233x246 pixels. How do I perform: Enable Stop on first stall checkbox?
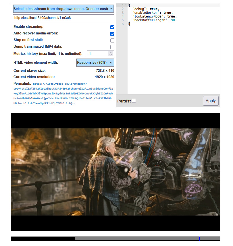pyautogui.click(x=112, y=40)
